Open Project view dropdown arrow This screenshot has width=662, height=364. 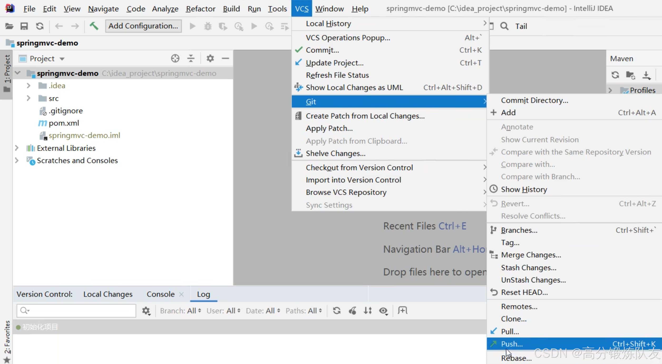pos(62,59)
